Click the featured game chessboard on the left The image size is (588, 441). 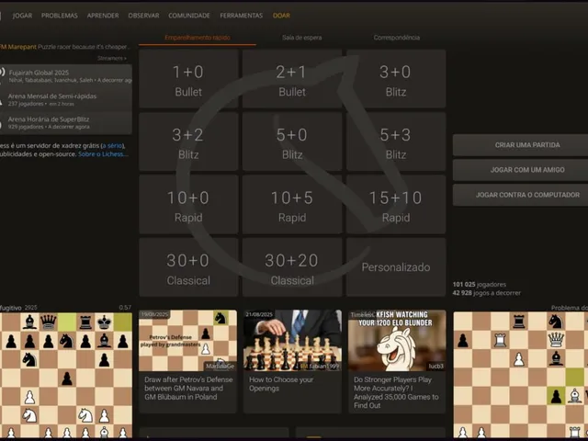coord(66,375)
